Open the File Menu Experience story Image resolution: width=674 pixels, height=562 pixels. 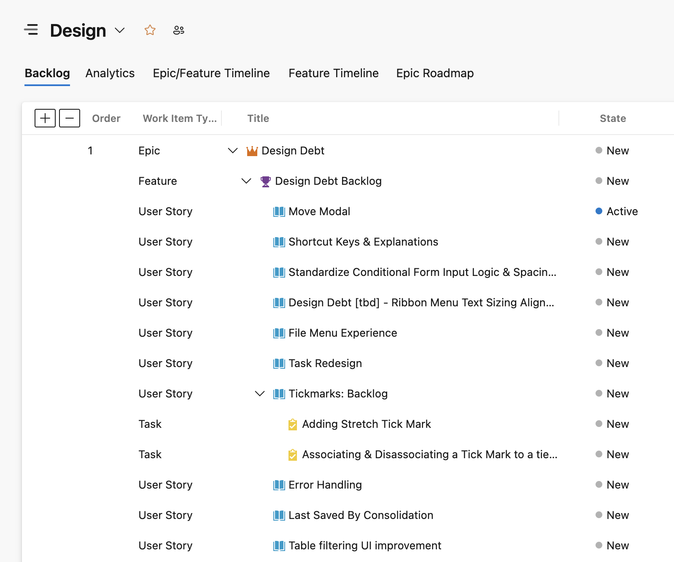[342, 333]
